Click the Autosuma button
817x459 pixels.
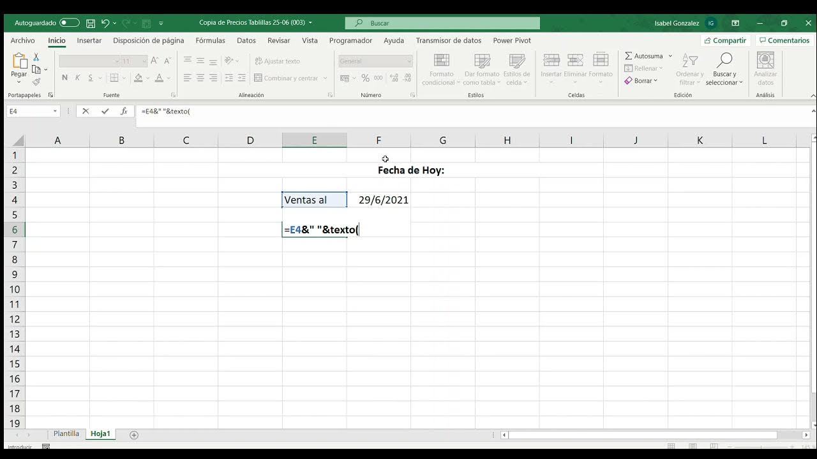pyautogui.click(x=644, y=56)
